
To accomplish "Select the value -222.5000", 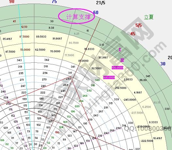I will point(147,141).
